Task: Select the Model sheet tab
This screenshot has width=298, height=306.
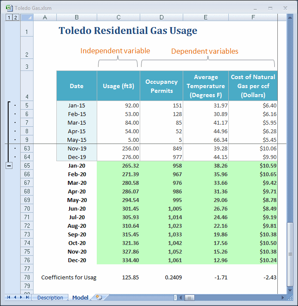Action: coord(80,297)
